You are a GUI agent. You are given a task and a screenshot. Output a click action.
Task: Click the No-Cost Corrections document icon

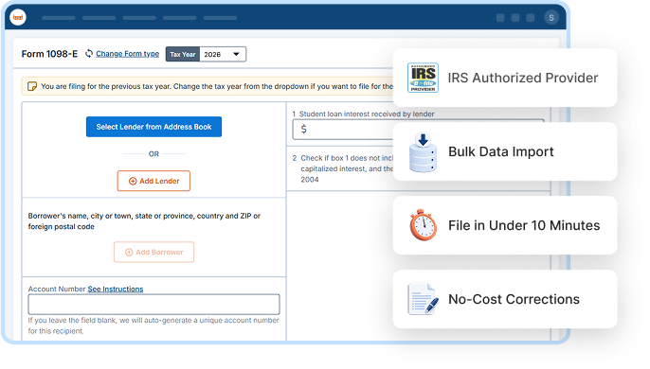click(423, 299)
